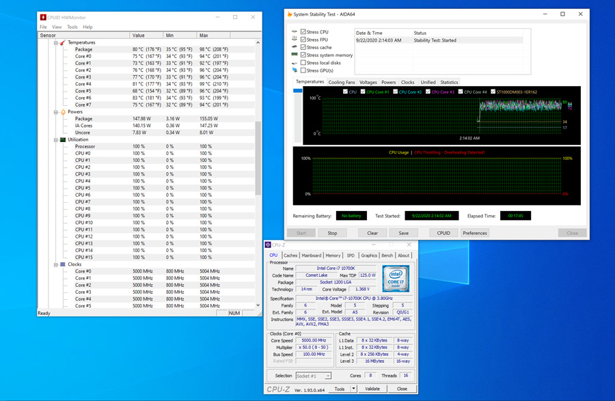Click the Intel Core i7 logo in CPU-Z
Image resolution: width=615 pixels, height=401 pixels.
[x=396, y=278]
